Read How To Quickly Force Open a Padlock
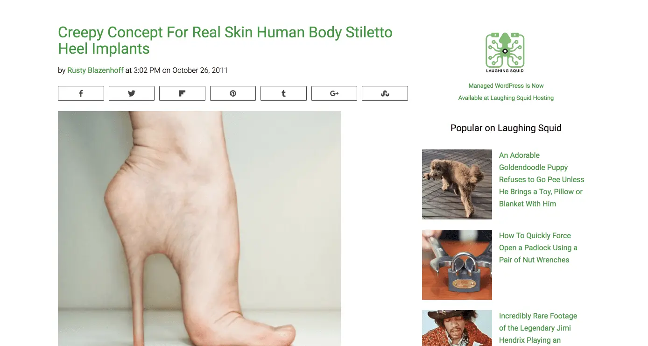This screenshot has height=346, width=648. [x=538, y=247]
